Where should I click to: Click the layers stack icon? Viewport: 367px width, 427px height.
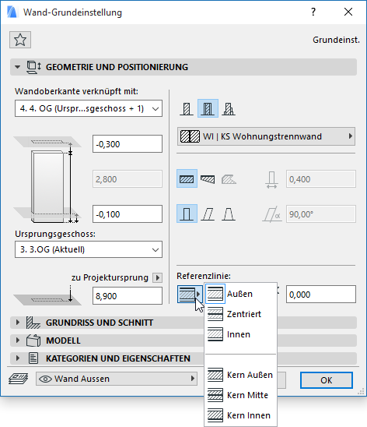click(18, 379)
